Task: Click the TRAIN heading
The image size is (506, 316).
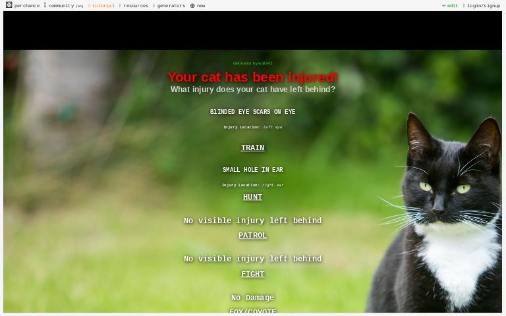Action: click(x=252, y=148)
